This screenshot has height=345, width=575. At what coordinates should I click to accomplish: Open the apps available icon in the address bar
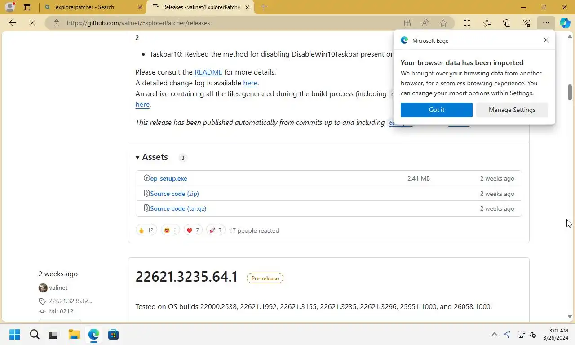(x=407, y=23)
